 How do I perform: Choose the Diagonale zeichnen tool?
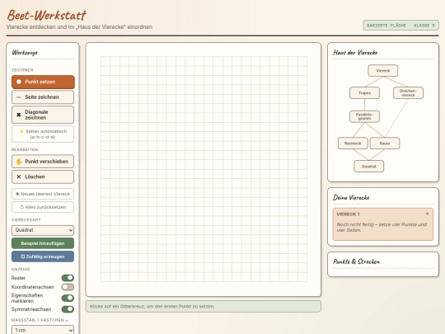(43, 115)
